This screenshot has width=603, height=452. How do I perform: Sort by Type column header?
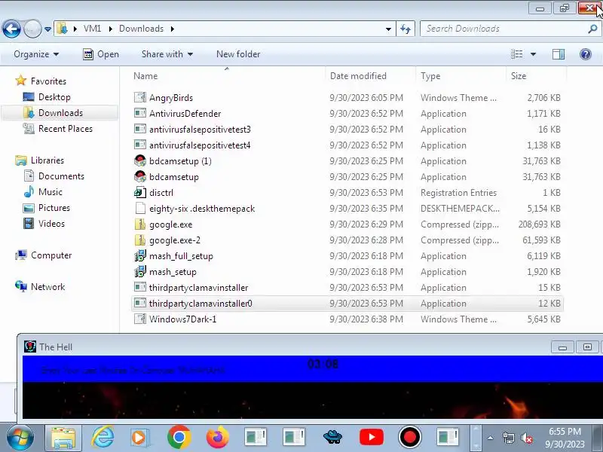[x=461, y=76]
